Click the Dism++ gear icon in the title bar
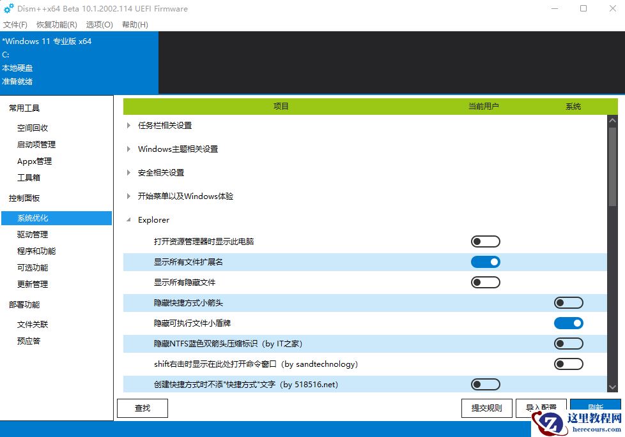The image size is (625, 437). pos(8,9)
